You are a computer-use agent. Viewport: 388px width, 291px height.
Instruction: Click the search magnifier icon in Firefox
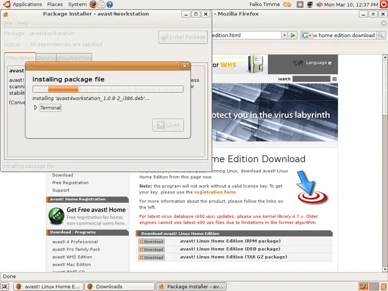pos(381,35)
